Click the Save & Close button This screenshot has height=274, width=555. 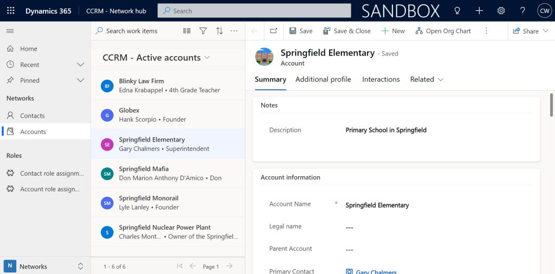tap(347, 31)
